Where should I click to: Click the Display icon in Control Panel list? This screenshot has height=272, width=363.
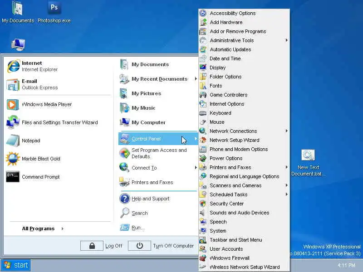click(203, 68)
